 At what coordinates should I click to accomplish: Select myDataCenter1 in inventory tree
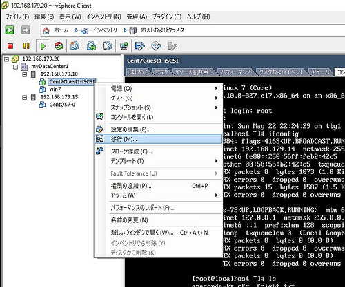point(50,67)
